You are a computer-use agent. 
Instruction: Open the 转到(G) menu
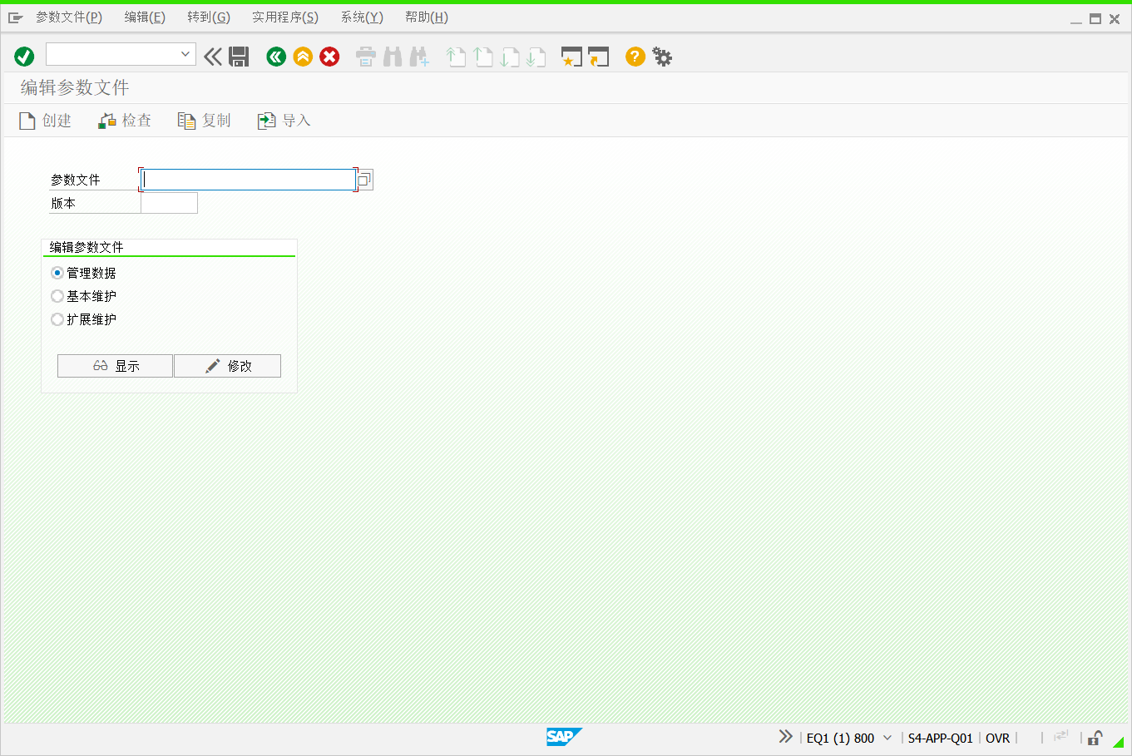click(x=209, y=17)
